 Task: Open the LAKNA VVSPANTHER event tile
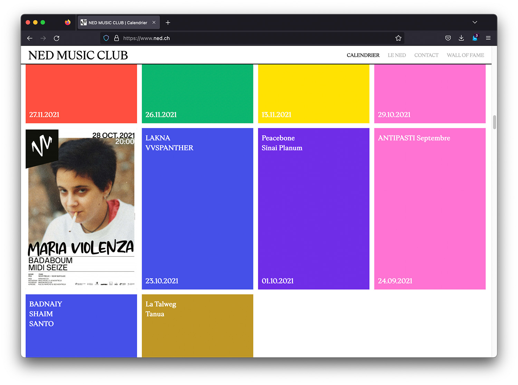[x=197, y=209]
